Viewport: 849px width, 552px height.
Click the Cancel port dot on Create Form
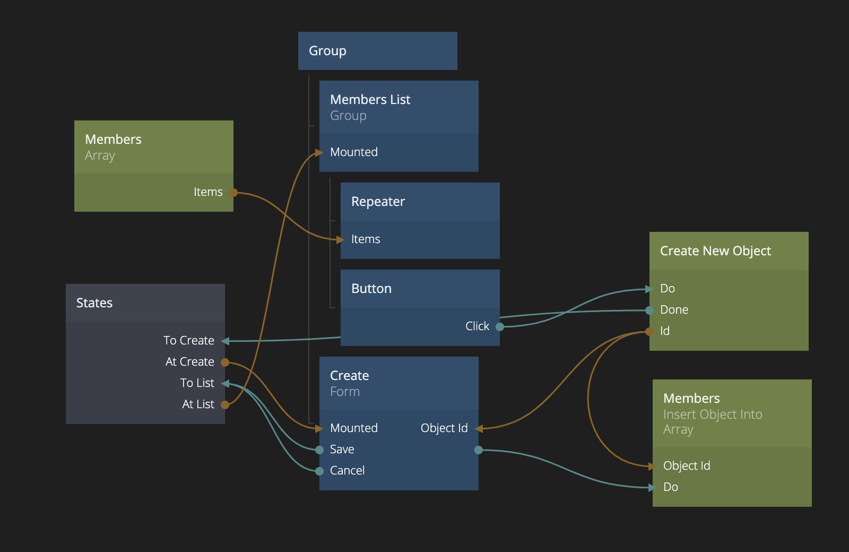(319, 471)
